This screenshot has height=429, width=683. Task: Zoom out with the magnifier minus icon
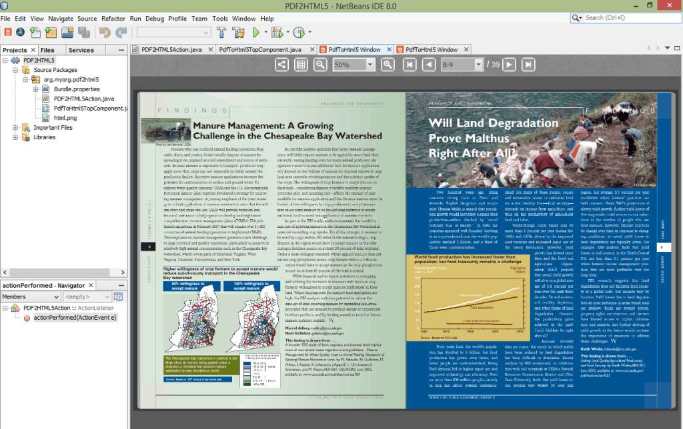pyautogui.click(x=321, y=65)
